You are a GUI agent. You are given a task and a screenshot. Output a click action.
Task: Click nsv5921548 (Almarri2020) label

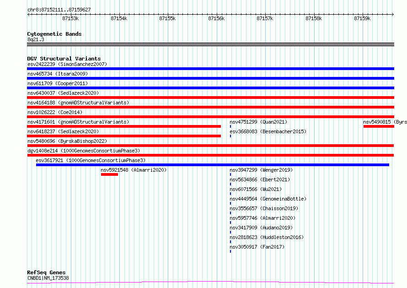pyautogui.click(x=134, y=170)
